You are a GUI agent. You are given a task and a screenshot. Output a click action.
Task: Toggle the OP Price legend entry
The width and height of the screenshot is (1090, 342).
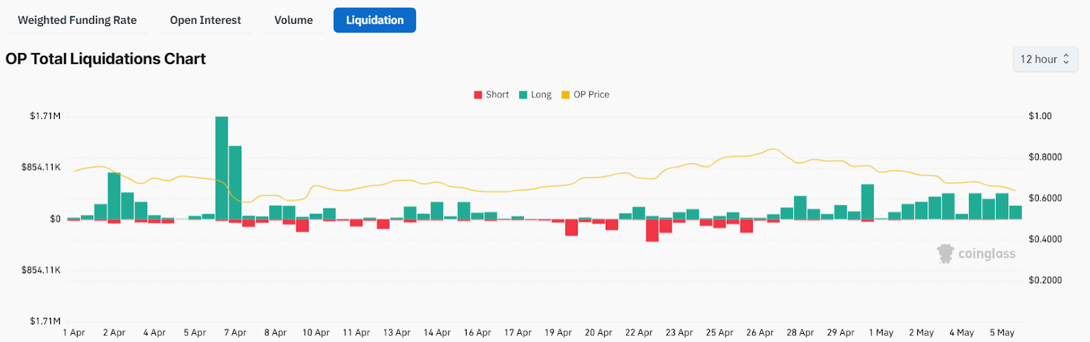point(591,95)
